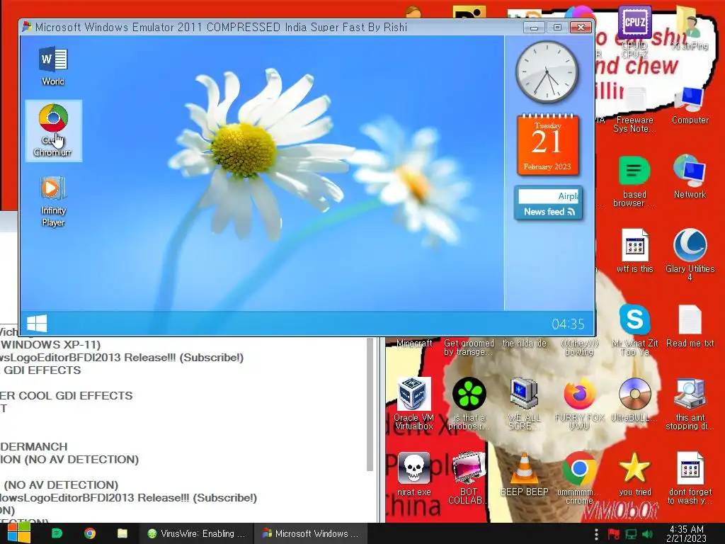Open the based browser desktop icon
Viewport: 725px width, 544px height.
tap(634, 181)
